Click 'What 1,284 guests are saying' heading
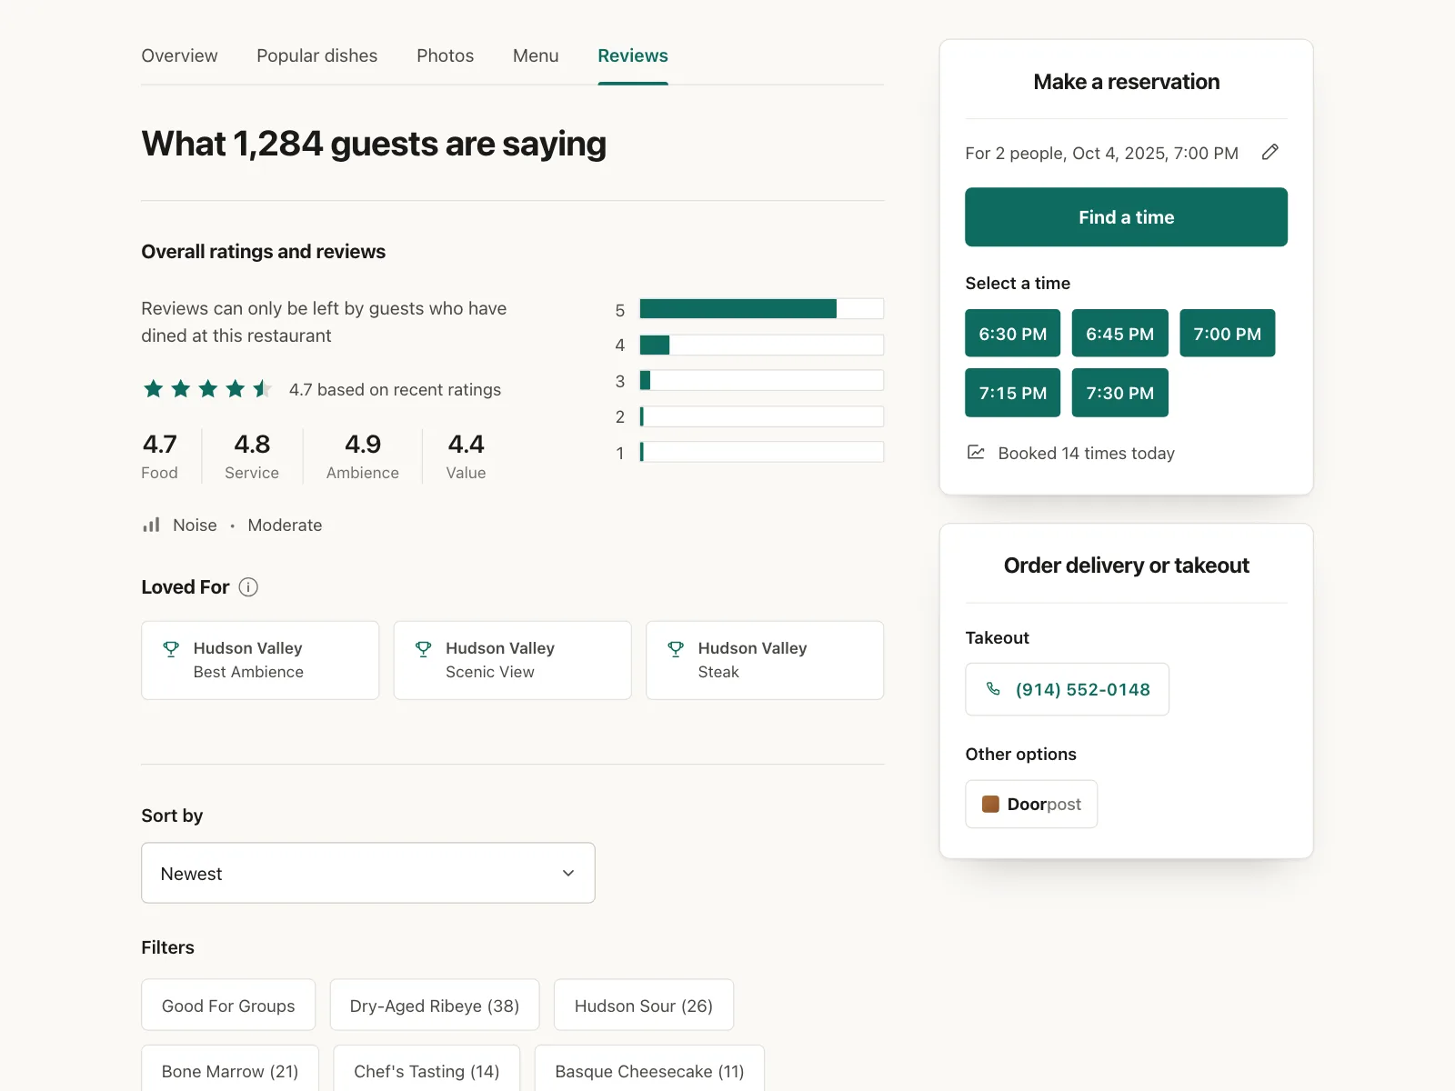 pos(374,144)
